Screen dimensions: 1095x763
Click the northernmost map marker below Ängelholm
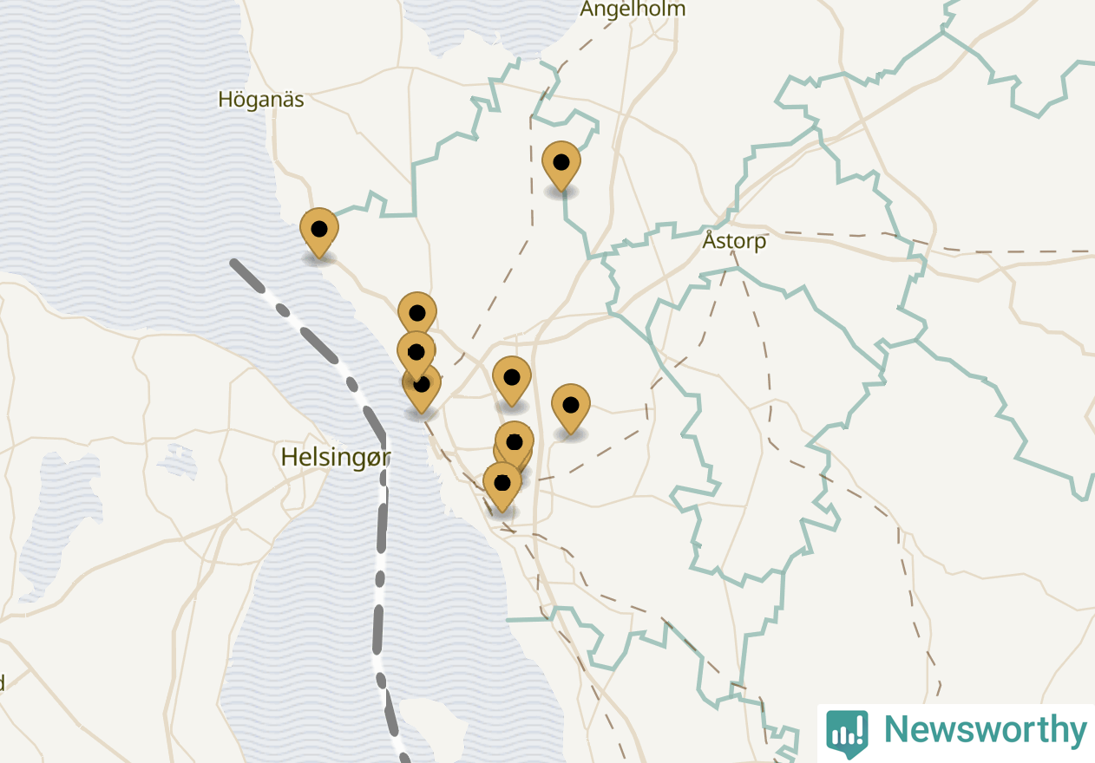coord(561,166)
